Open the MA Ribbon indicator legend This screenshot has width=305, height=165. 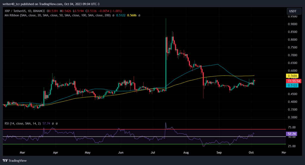tap(57, 15)
